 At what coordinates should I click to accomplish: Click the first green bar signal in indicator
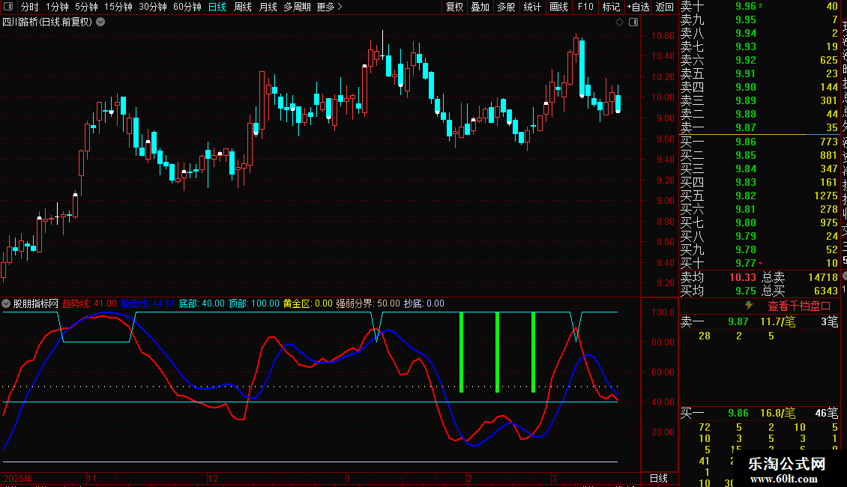click(461, 352)
